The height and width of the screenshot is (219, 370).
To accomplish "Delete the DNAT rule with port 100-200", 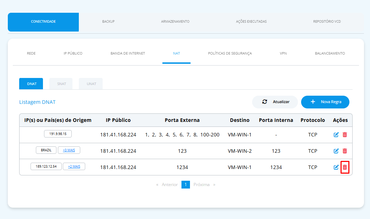I will pos(345,135).
